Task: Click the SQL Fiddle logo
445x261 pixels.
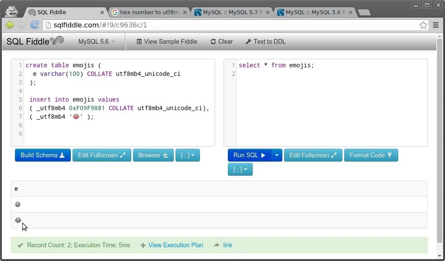Action: (35, 42)
